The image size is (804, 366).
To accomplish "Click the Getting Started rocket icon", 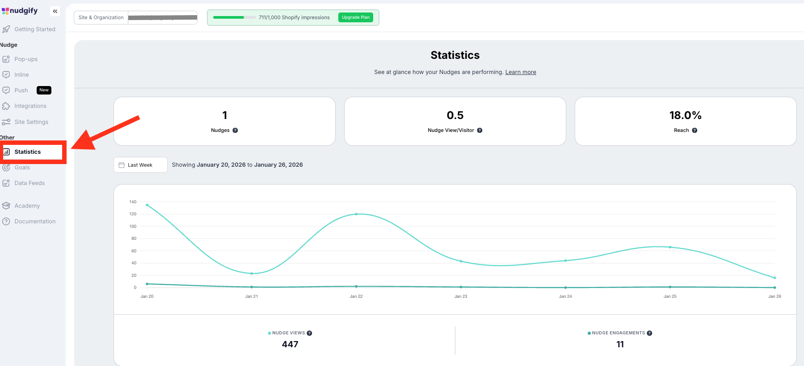I will click(6, 29).
